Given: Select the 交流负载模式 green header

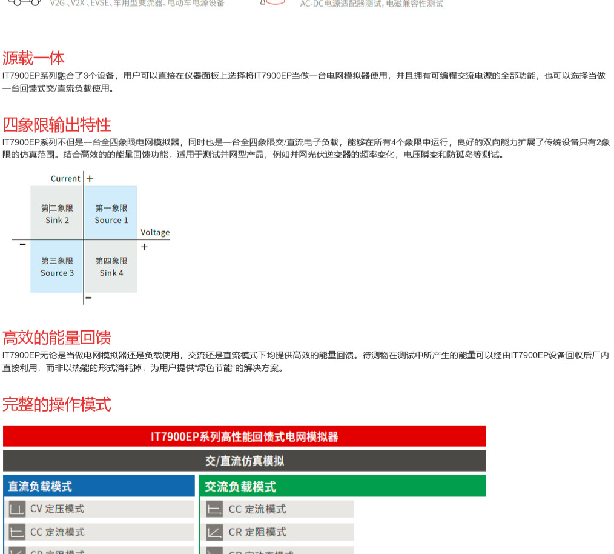Looking at the screenshot, I should tap(342, 486).
